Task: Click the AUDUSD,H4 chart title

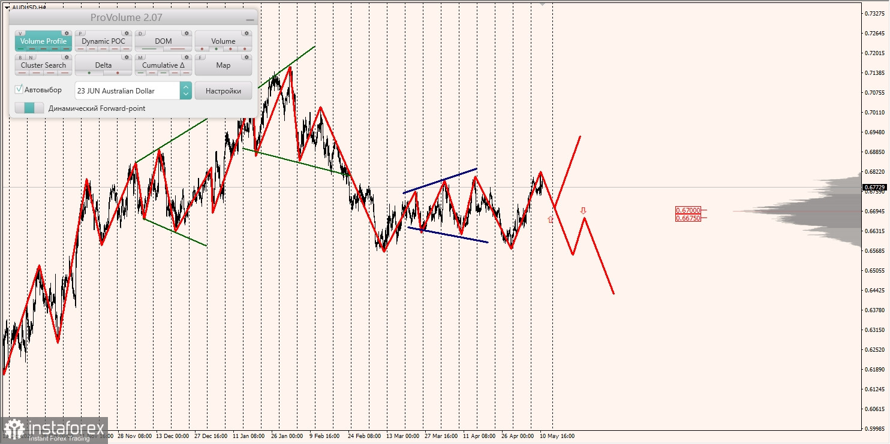Action: 29,8
